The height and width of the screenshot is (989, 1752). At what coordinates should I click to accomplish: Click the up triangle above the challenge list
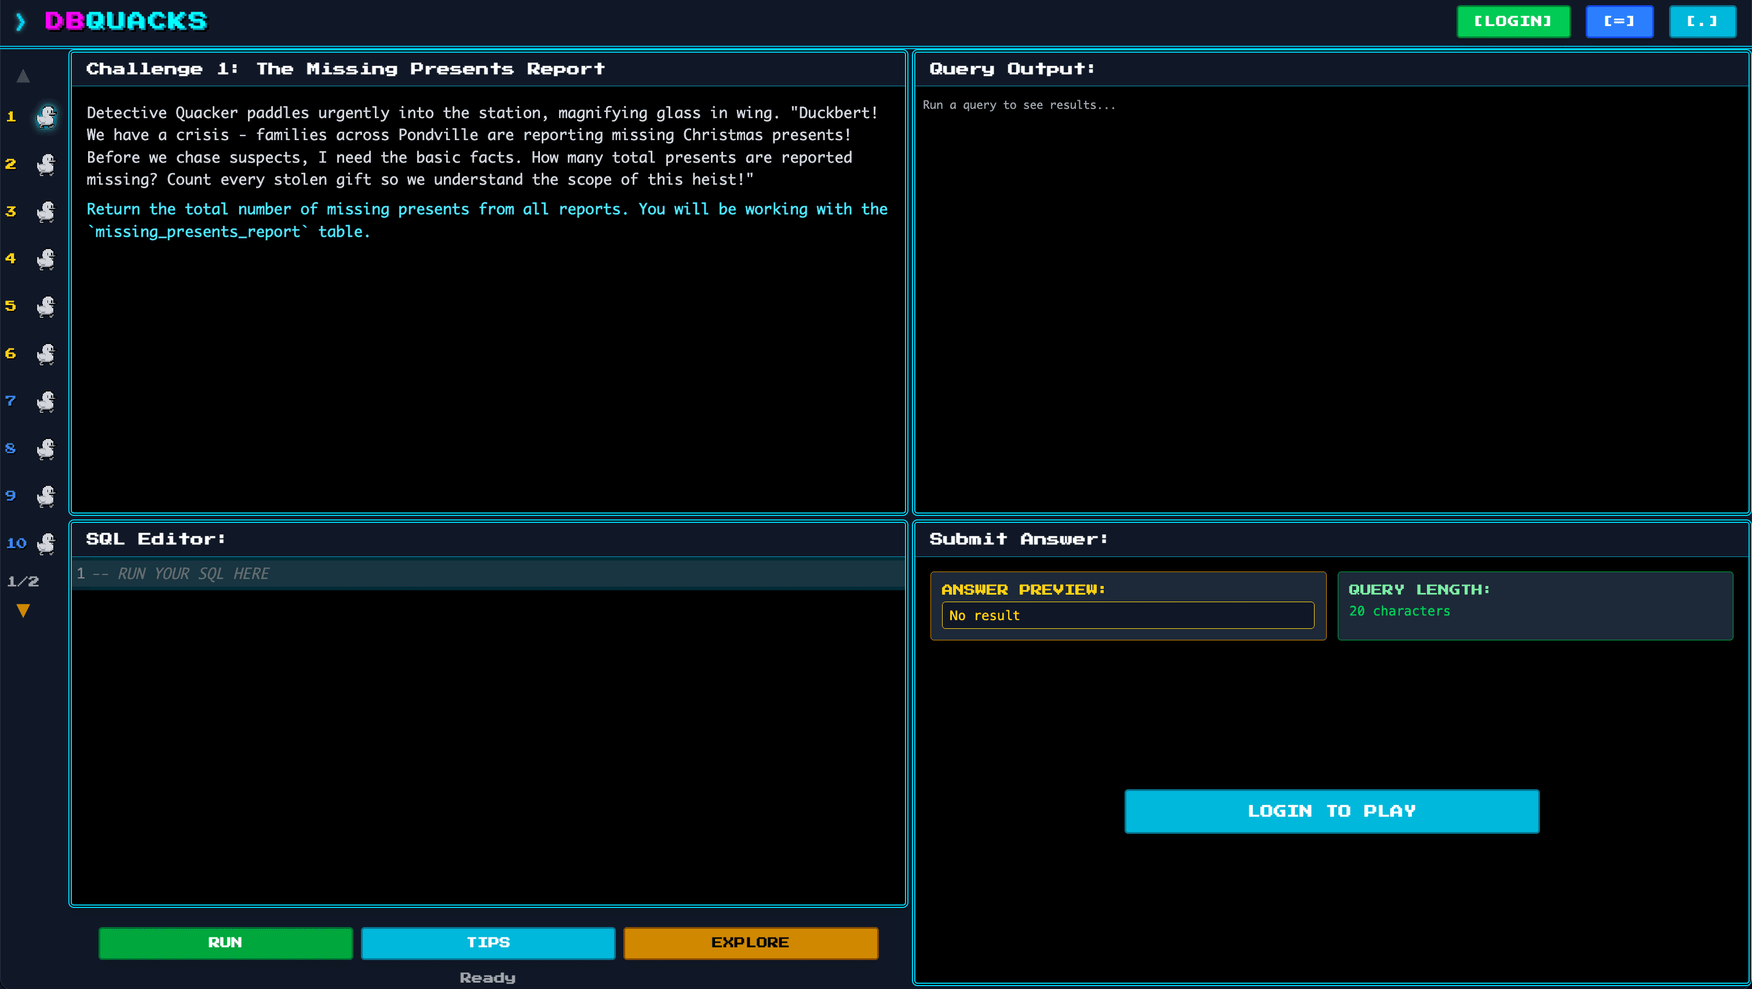[x=23, y=75]
